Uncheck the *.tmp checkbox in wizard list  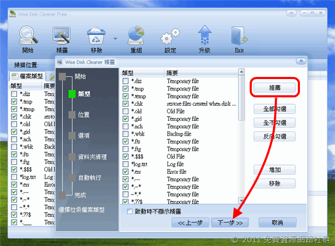pyautogui.click(x=126, y=88)
